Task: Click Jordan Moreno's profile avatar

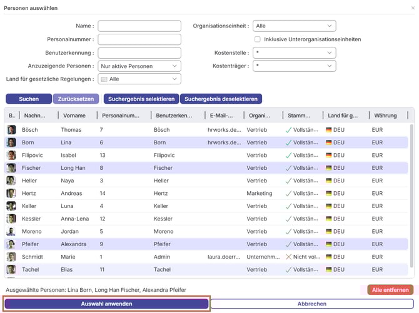Action: (x=11, y=232)
